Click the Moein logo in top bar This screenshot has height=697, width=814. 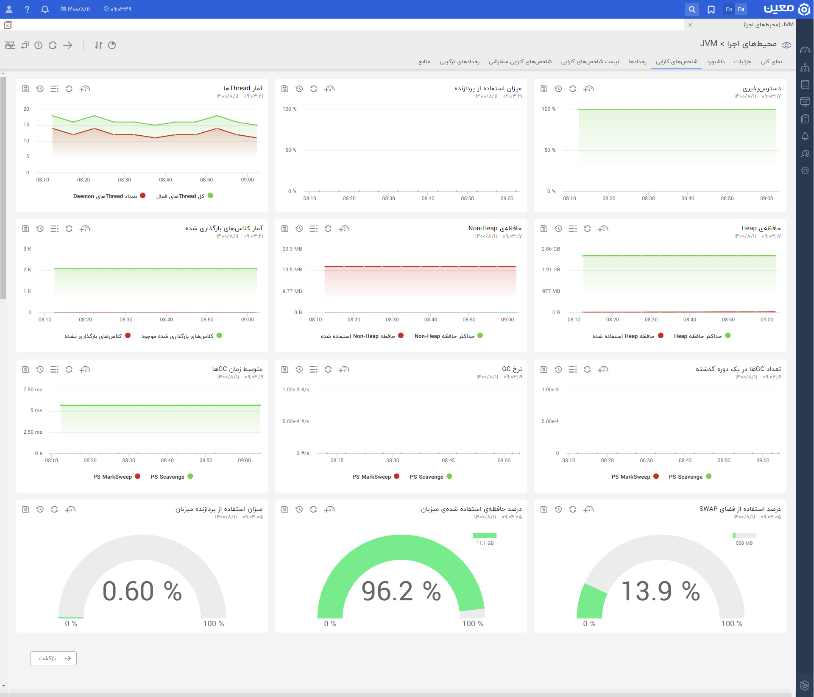pyautogui.click(x=786, y=9)
